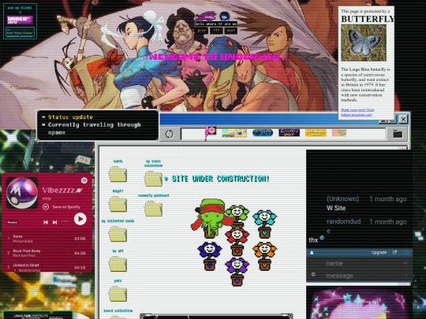426x319 pixels.
Task: Click the red potted flower sprite
Action: coord(237,242)
